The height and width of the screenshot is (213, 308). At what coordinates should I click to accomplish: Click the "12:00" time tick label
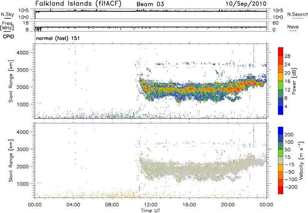pyautogui.click(x=151, y=205)
